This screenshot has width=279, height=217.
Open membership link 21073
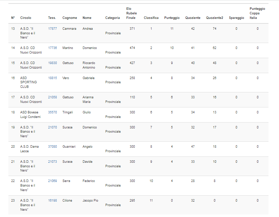[x=53, y=162]
